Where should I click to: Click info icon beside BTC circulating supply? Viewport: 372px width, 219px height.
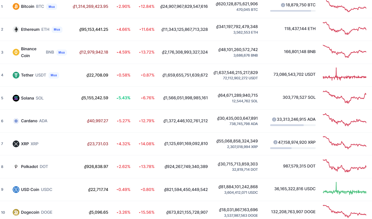283,5
